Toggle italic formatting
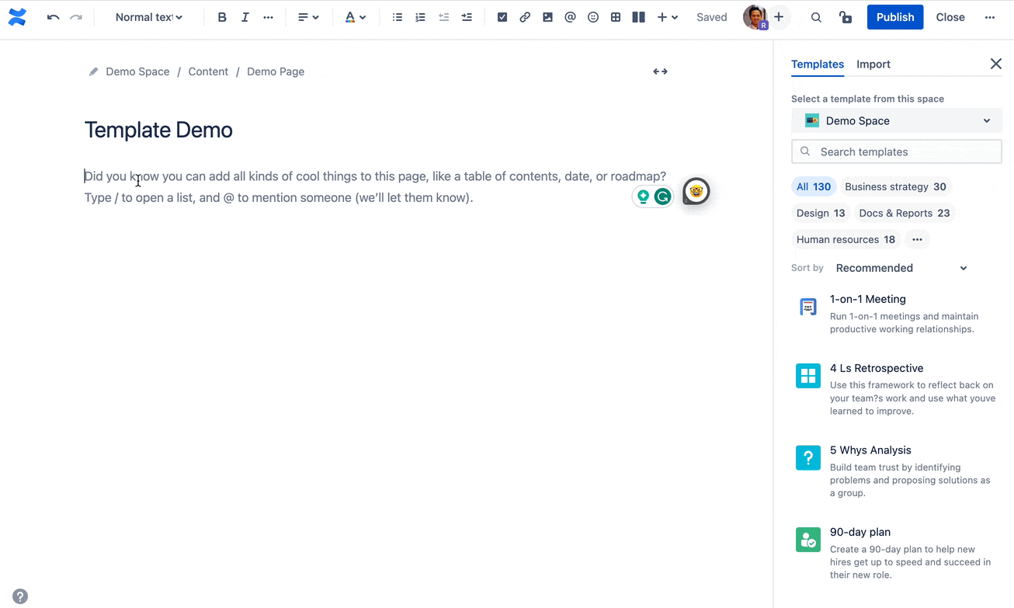This screenshot has height=608, width=1014. tap(245, 17)
